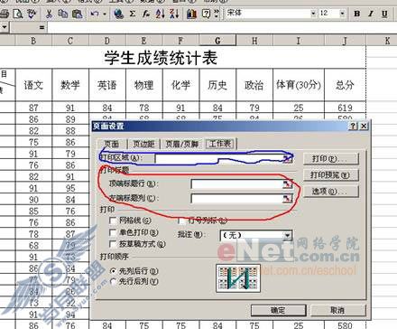397x329 pixels.
Task: Click the Spell Check toolbar icon
Action: pos(32,14)
